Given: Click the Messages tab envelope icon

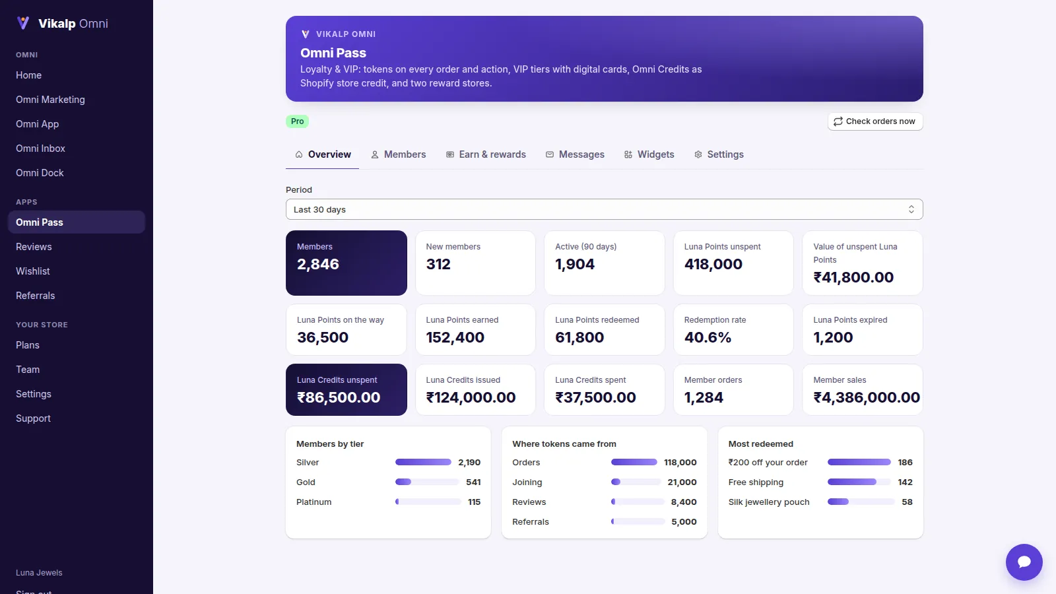Looking at the screenshot, I should click(x=550, y=154).
